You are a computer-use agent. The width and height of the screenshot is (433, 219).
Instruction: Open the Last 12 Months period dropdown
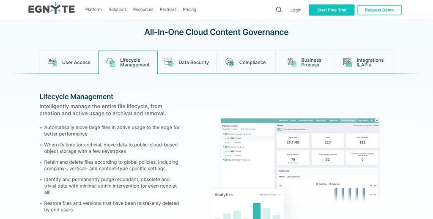pyautogui.click(x=295, y=177)
